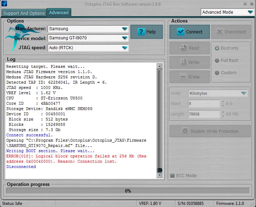This screenshot has width=256, height=207.
Task: Select the Boot only radio option
Action: (x=217, y=48)
